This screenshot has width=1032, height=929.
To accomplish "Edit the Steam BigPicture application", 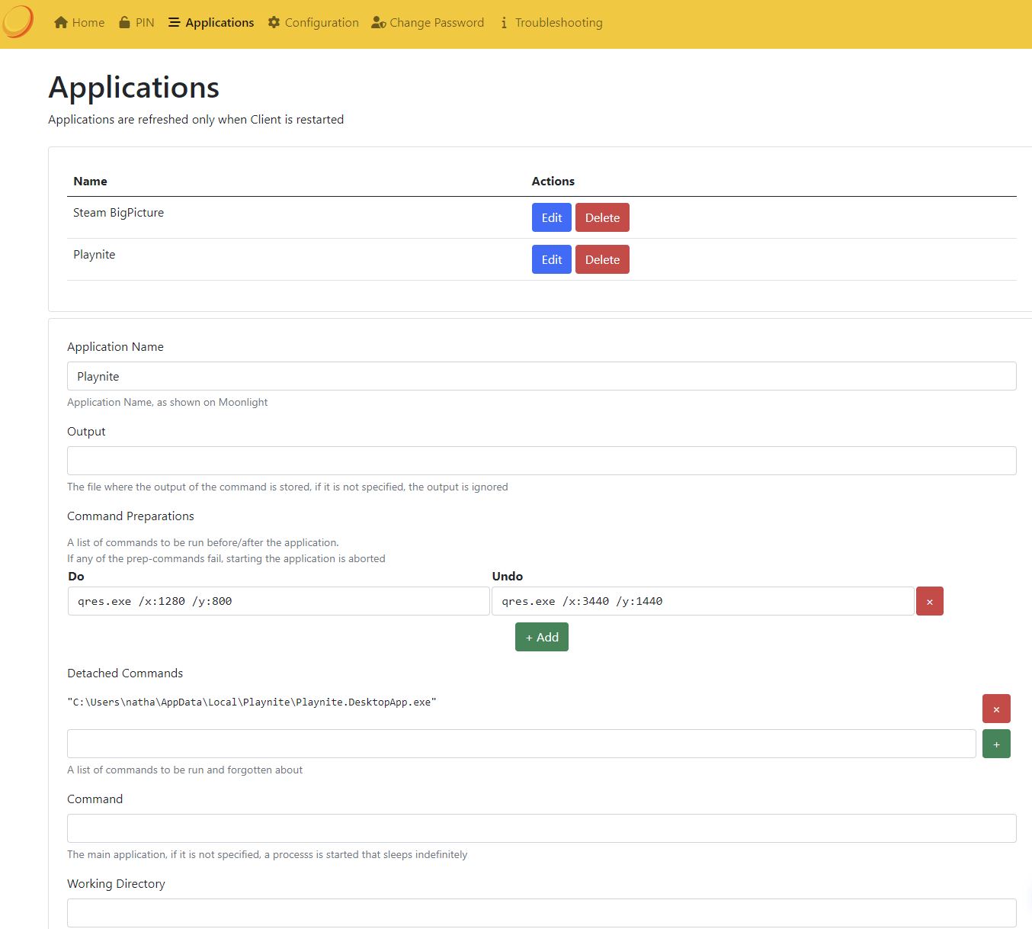I will tap(552, 217).
